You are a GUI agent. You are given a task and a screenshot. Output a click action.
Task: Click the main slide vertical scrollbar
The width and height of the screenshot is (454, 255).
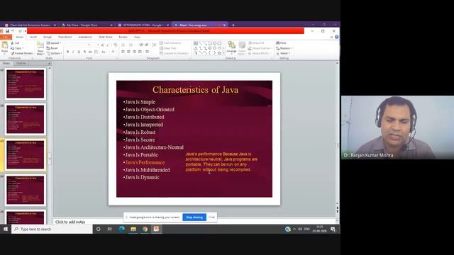coord(338,134)
